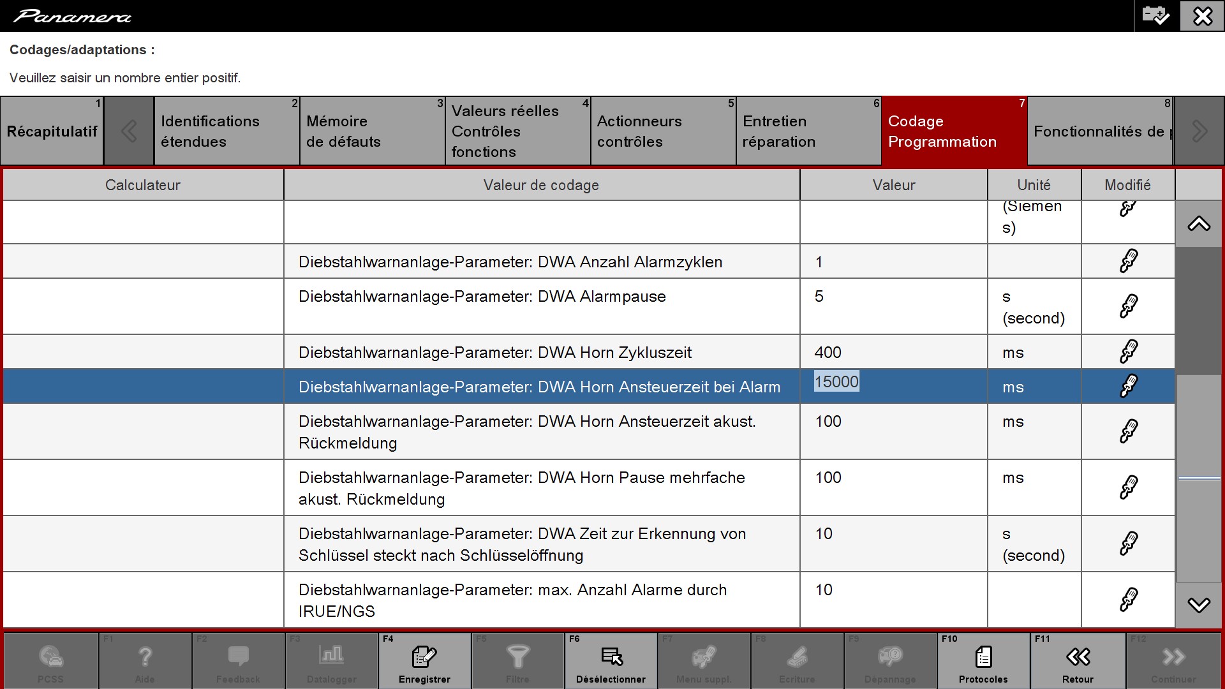Select max. Anzahl Alarme durch IRUE/NGS row
Image resolution: width=1225 pixels, height=689 pixels.
(589, 600)
